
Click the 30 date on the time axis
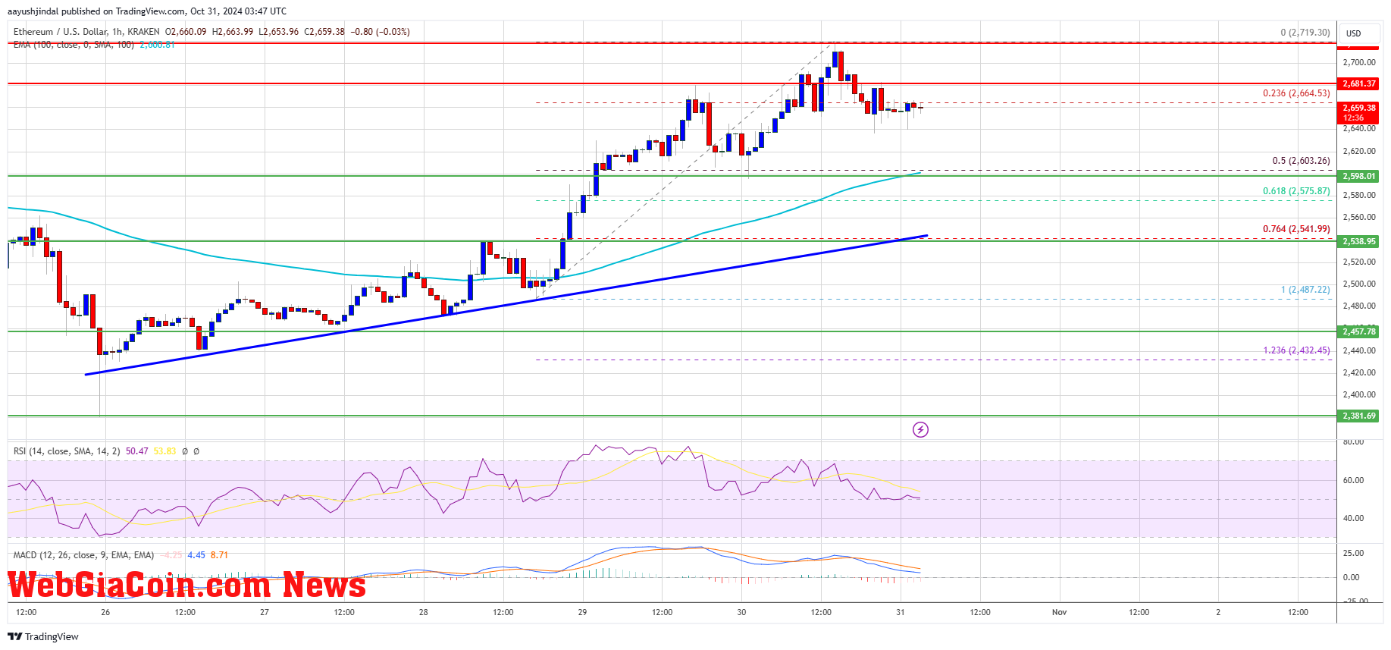(741, 612)
